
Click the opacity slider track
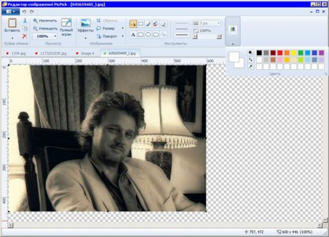(x=207, y=37)
